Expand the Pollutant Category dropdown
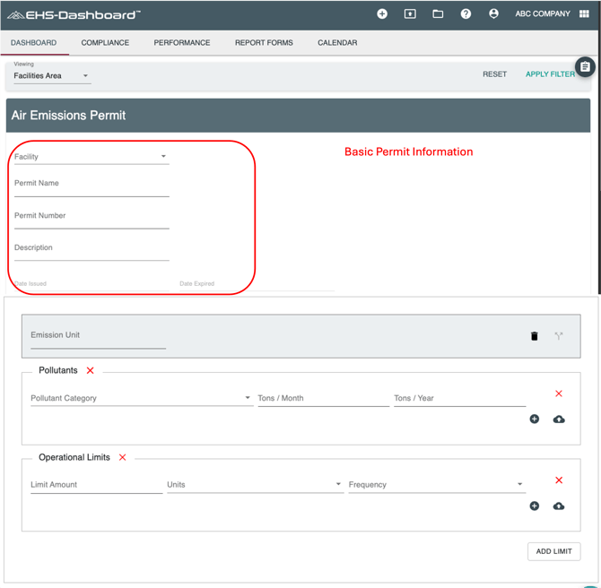Viewport: 601px width, 588px height. [x=141, y=398]
